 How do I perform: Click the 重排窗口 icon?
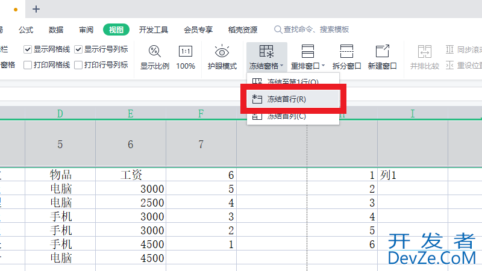[308, 51]
